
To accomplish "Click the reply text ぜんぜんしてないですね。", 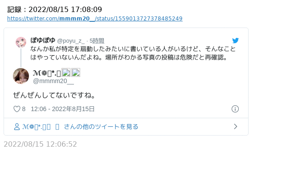I will pyautogui.click(x=54, y=95).
